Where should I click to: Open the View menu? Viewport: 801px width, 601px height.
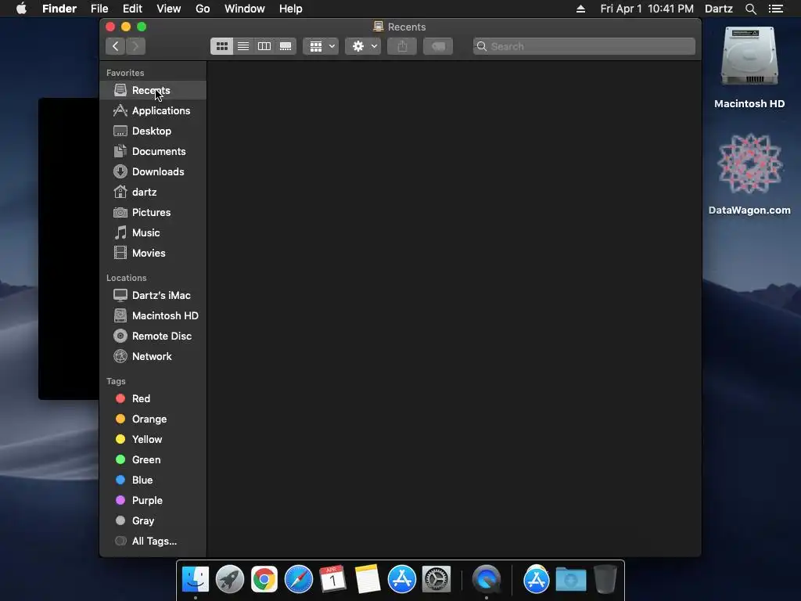tap(169, 9)
